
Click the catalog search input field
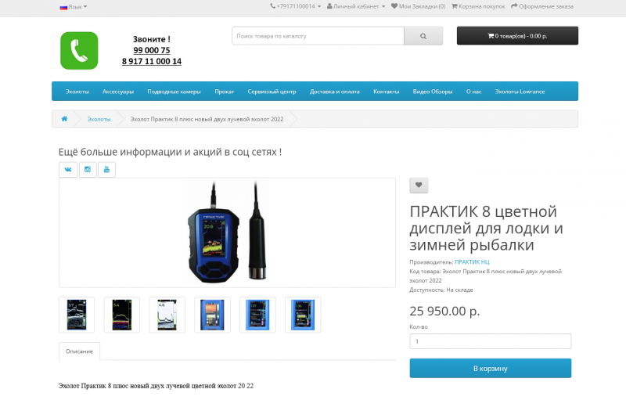click(318, 36)
